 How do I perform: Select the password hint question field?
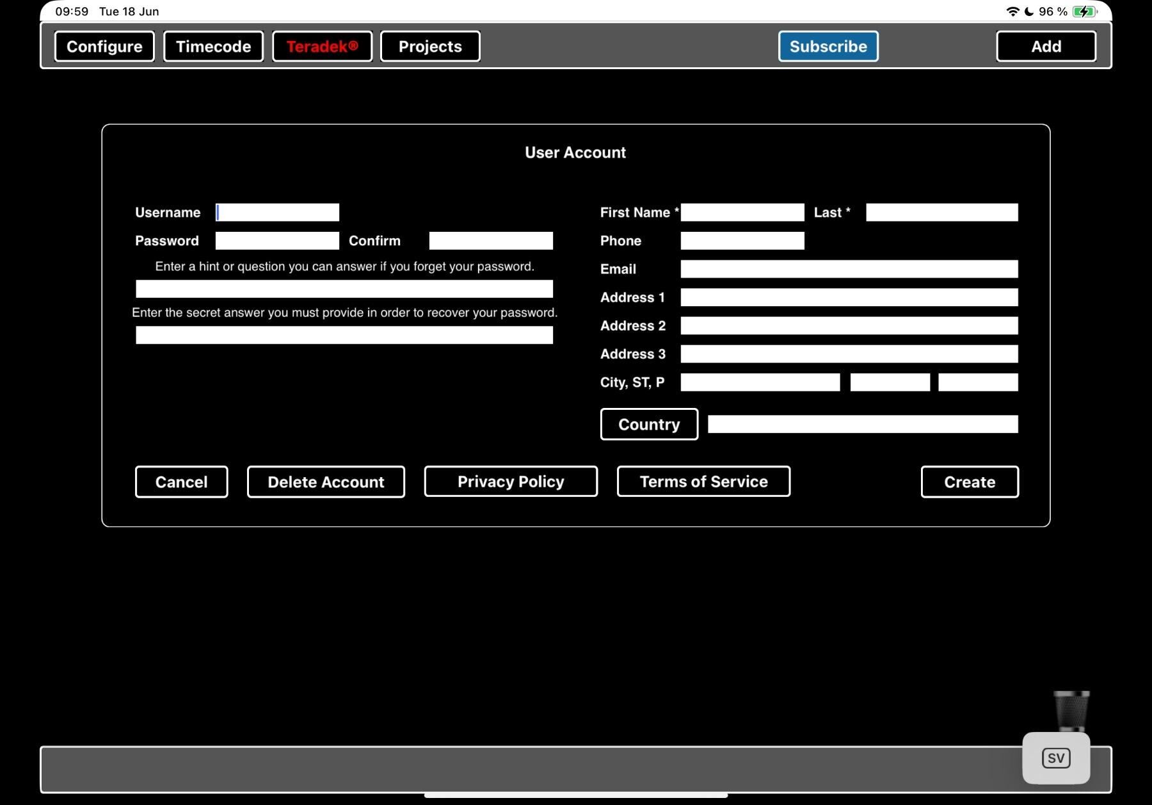tap(344, 289)
